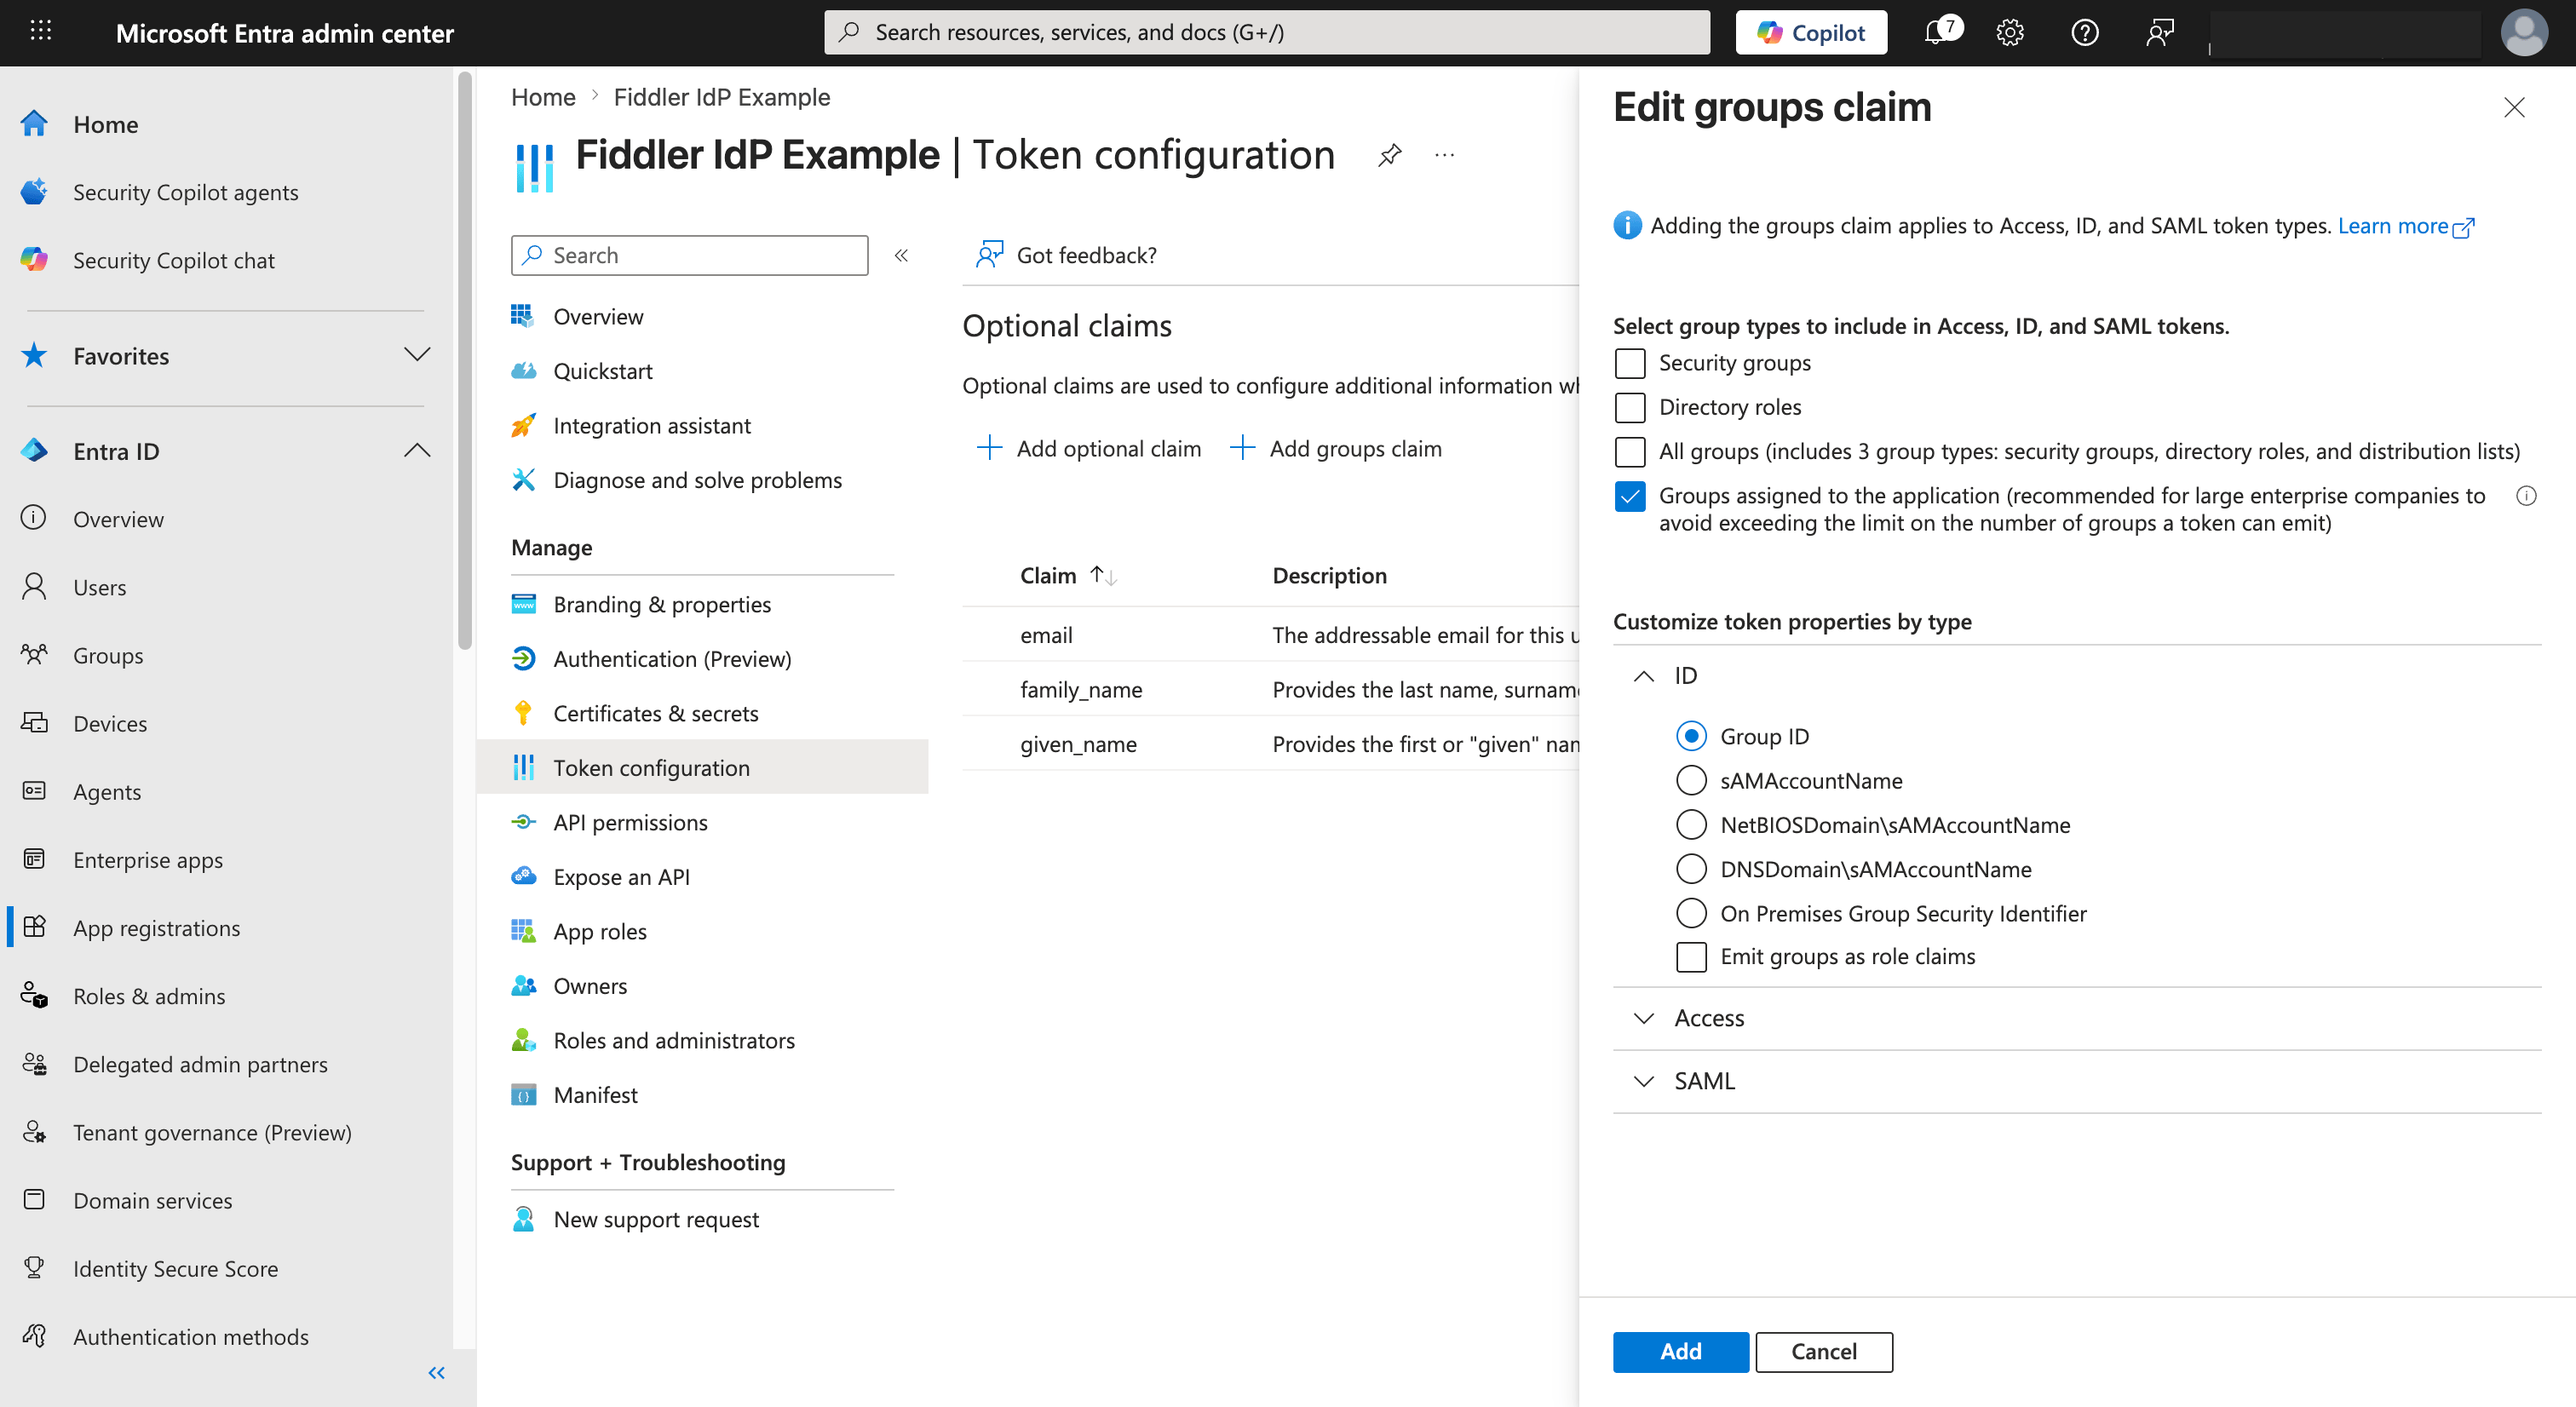The image size is (2576, 1407).
Task: Sort the table by Claim column
Action: point(1067,575)
